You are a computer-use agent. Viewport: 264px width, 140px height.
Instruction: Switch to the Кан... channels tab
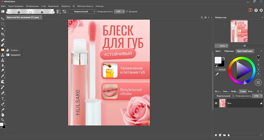pyautogui.click(x=251, y=91)
